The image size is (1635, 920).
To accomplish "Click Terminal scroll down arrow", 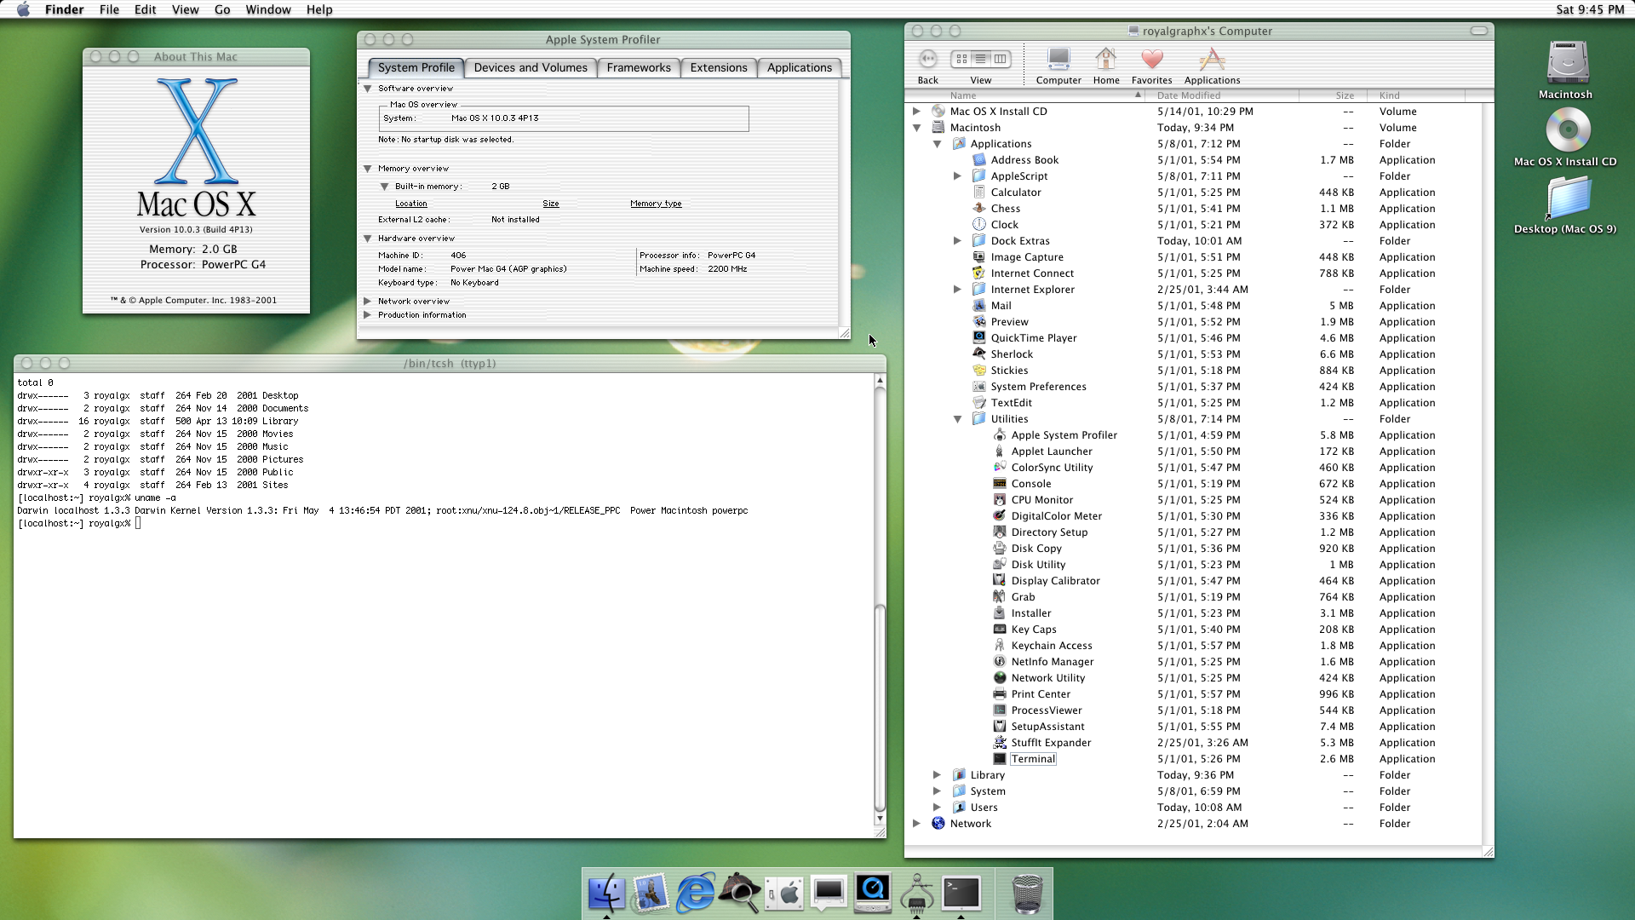I will pyautogui.click(x=880, y=819).
